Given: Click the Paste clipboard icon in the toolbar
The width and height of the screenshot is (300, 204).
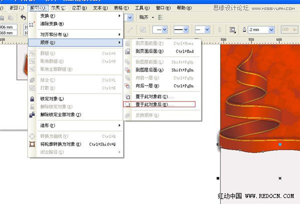Looking at the screenshot, I should point(10,18).
